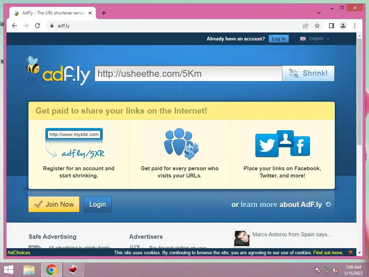
Task: Click the person silhouette social icon
Action: tap(285, 138)
